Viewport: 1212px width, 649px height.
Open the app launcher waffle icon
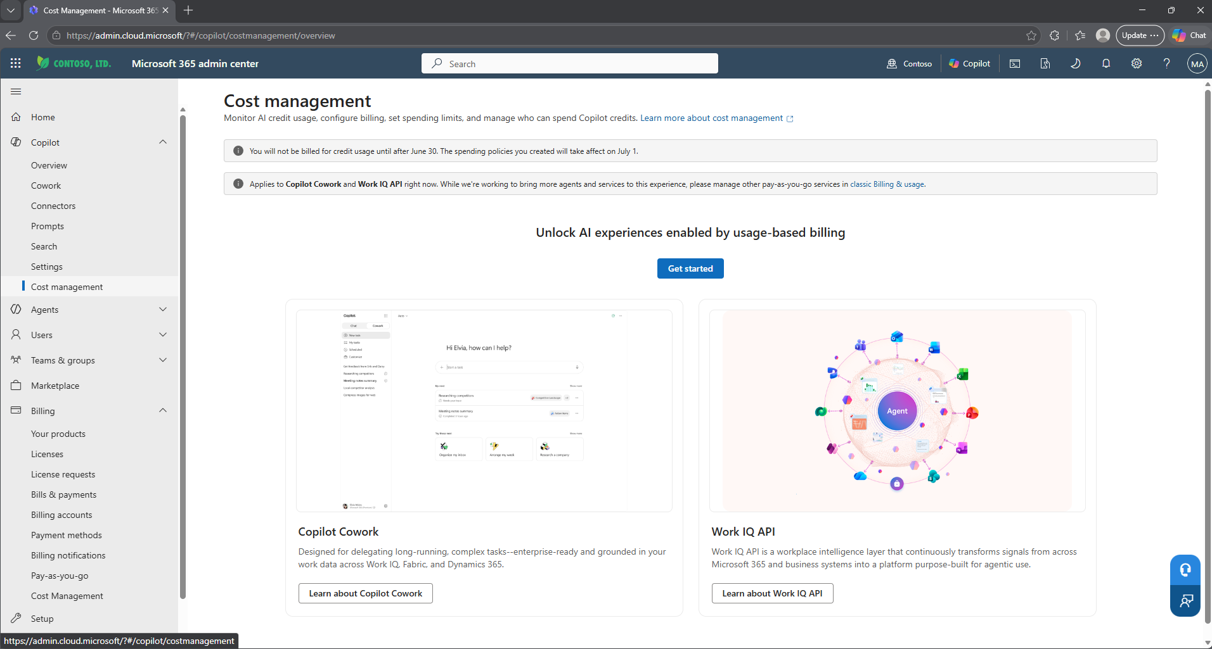[x=16, y=63]
